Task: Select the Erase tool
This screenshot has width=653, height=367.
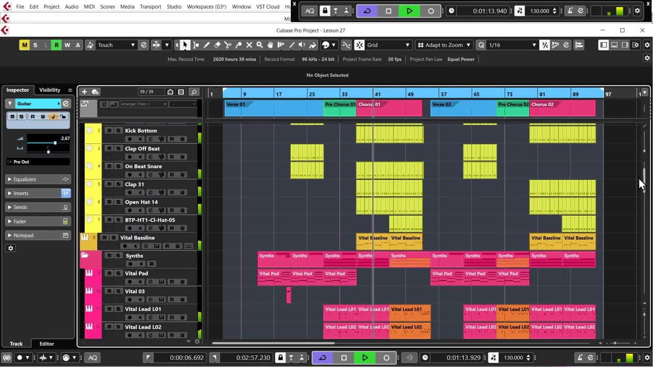Action: pyautogui.click(x=217, y=45)
